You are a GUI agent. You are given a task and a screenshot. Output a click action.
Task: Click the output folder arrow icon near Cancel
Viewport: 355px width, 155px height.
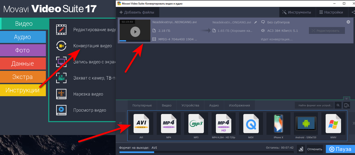coord(300,149)
